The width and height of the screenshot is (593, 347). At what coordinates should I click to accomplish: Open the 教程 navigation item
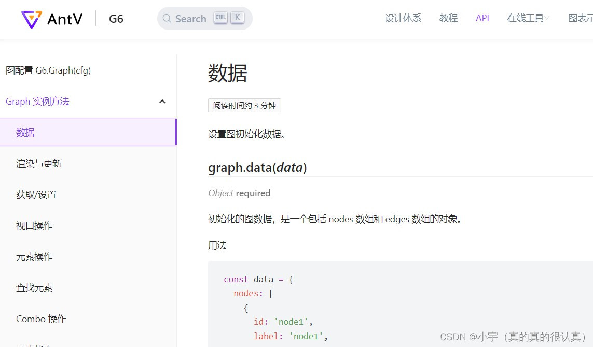(x=448, y=18)
